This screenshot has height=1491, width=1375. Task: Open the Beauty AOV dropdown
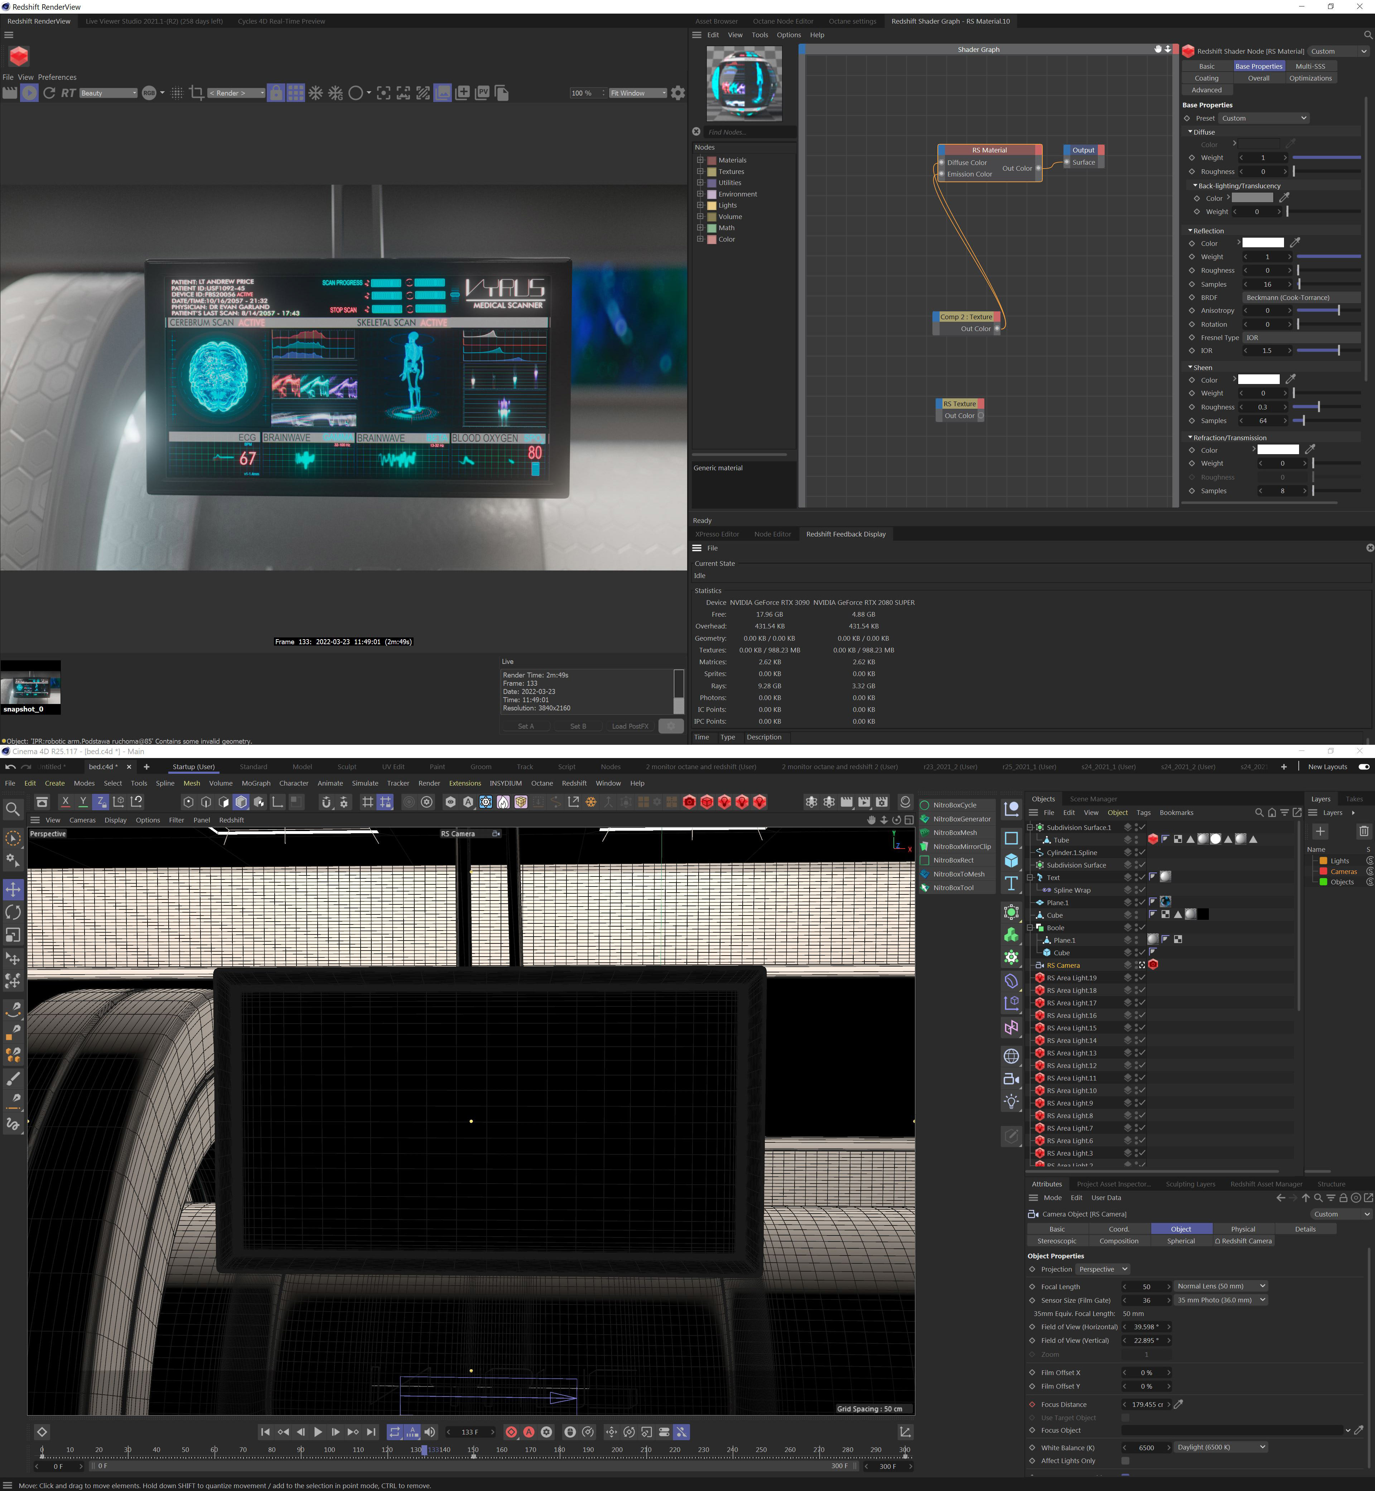tap(108, 93)
